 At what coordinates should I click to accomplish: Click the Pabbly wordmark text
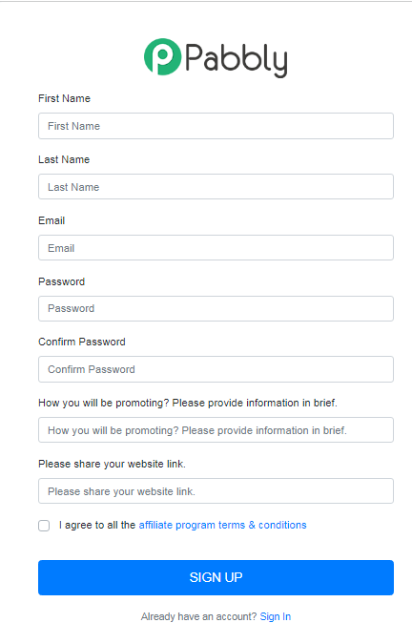click(x=236, y=59)
